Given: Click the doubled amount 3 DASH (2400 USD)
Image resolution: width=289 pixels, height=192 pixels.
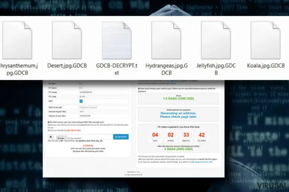Looking at the screenshot, I should (178, 149).
